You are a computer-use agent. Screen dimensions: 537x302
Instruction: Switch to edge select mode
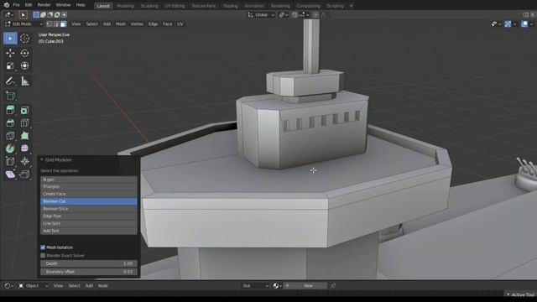click(56, 24)
